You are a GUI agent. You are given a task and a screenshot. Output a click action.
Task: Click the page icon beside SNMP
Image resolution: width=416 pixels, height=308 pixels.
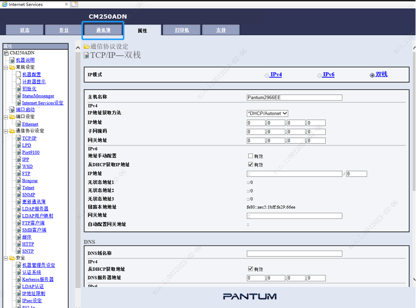click(18, 195)
